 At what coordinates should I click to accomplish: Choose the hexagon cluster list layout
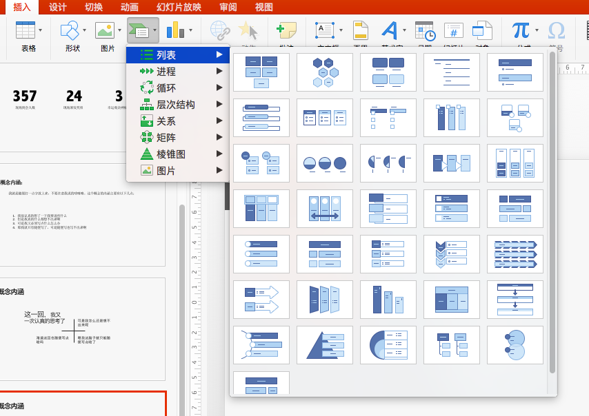325,72
